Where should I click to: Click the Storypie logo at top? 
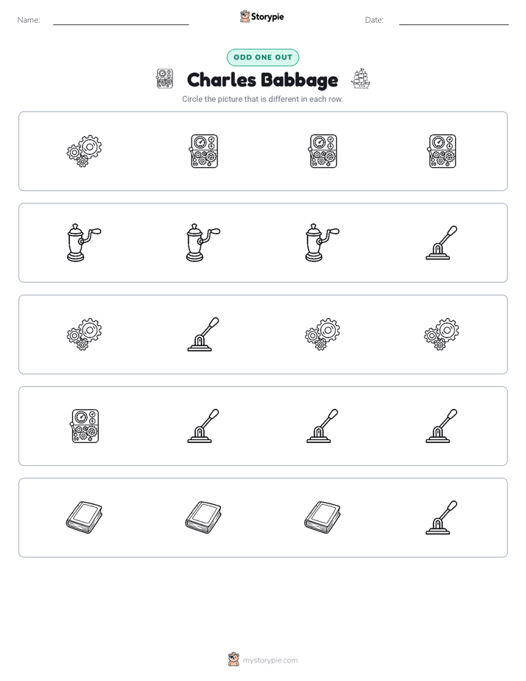pyautogui.click(x=262, y=16)
